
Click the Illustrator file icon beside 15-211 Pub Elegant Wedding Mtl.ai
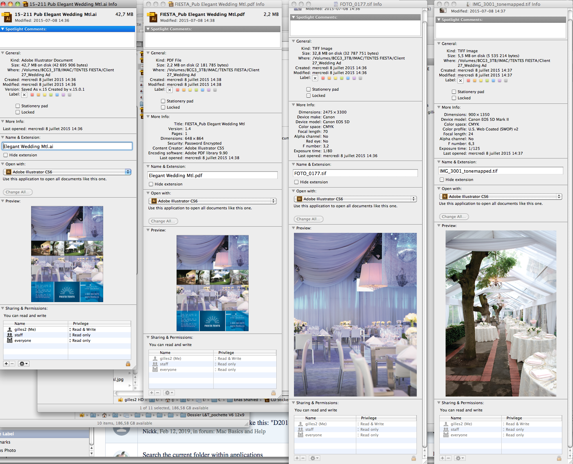pyautogui.click(x=7, y=17)
